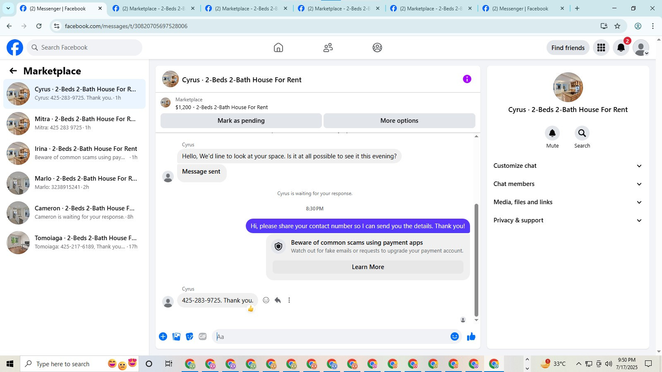This screenshot has width=662, height=372.
Task: Select Cyrus conversation in the list
Action: [74, 94]
